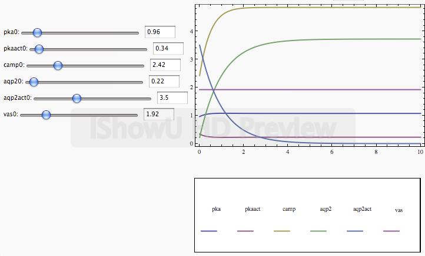Click the vas0 slider label
This screenshot has height=256, width=425.
pyautogui.click(x=11, y=114)
